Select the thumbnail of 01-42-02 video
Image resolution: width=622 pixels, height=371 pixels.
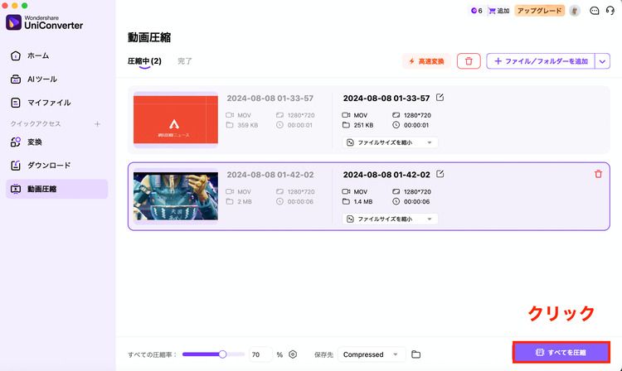[176, 196]
